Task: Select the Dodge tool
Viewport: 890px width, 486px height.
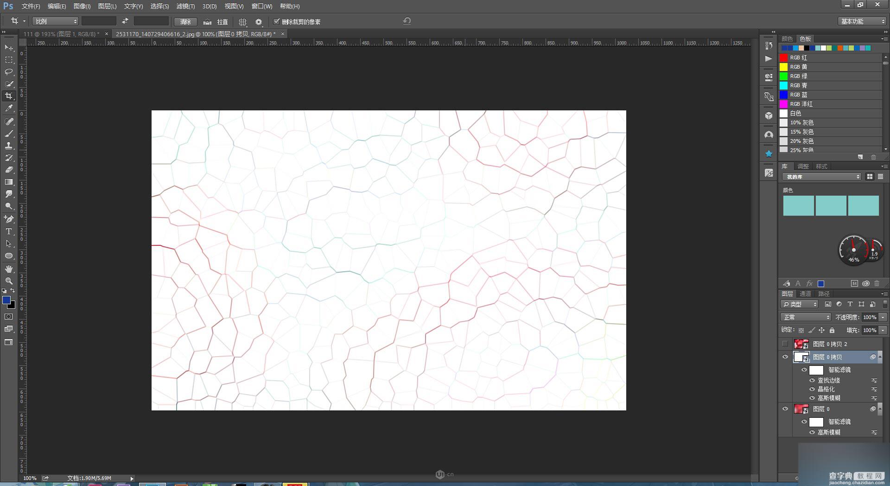Action: point(9,206)
